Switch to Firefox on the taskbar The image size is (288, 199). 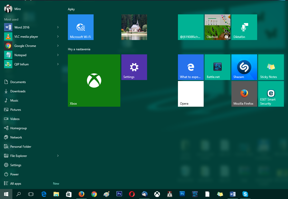coord(81,194)
